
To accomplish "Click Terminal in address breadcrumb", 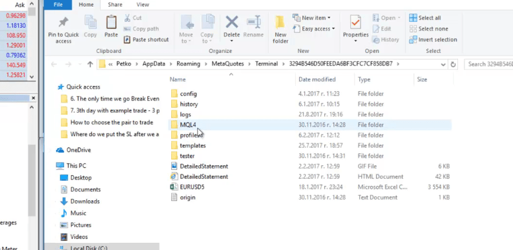I will [267, 64].
